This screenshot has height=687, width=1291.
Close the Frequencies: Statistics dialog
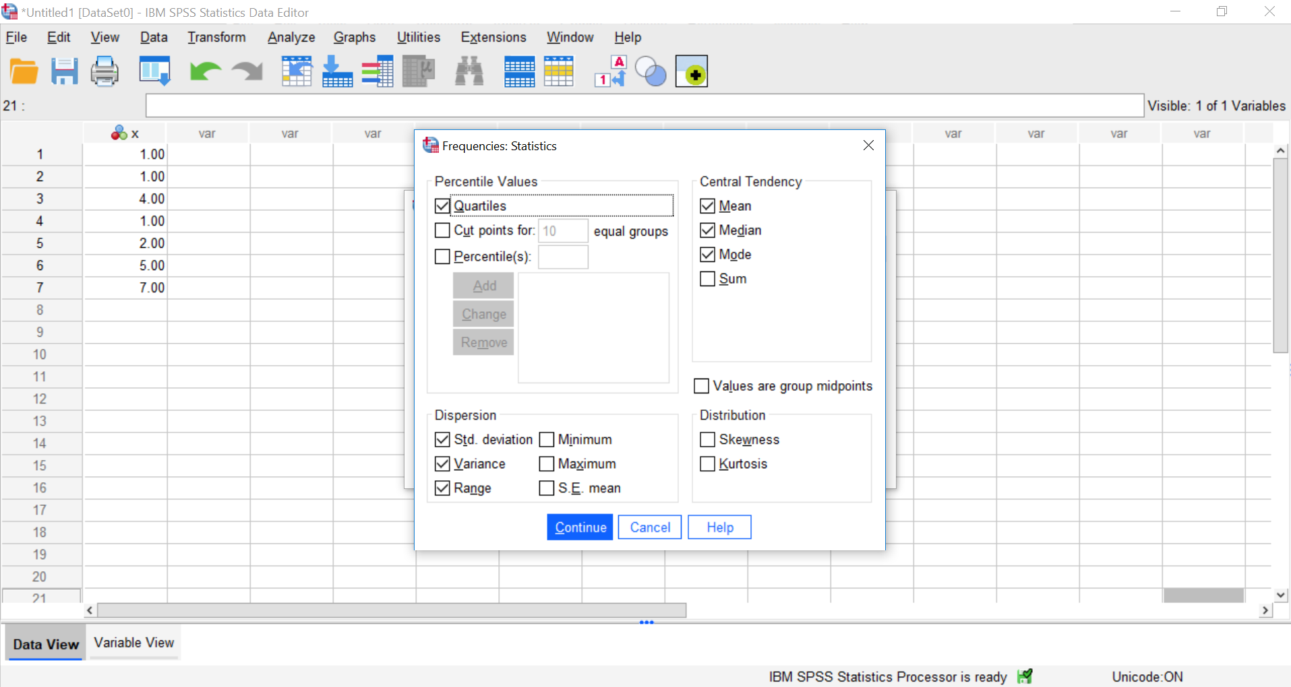pyautogui.click(x=868, y=145)
